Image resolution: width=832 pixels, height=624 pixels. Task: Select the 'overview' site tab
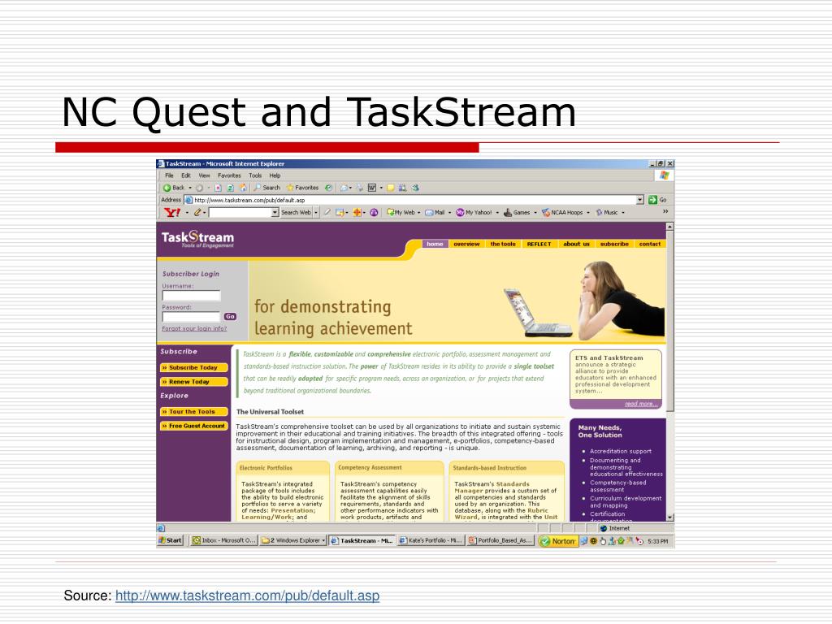coord(466,244)
